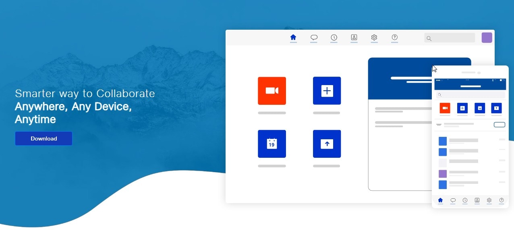Image resolution: width=514 pixels, height=230 pixels.
Task: Click the purple profile avatar square
Action: click(487, 38)
